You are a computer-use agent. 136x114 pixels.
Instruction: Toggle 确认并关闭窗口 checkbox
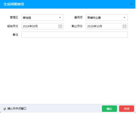coord(5,109)
